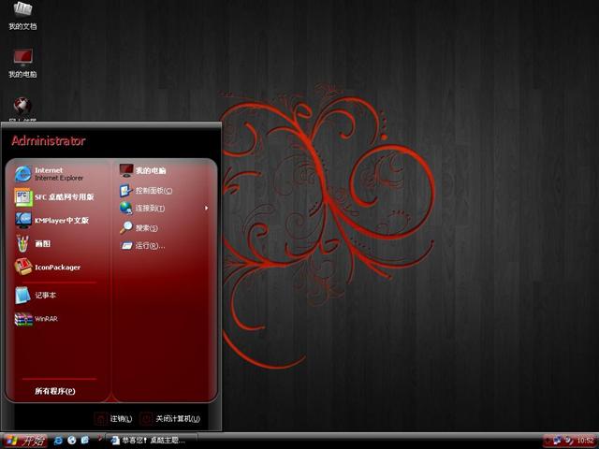599x449 pixels.
Task: Click the volume tray icon
Action: pyautogui.click(x=569, y=441)
